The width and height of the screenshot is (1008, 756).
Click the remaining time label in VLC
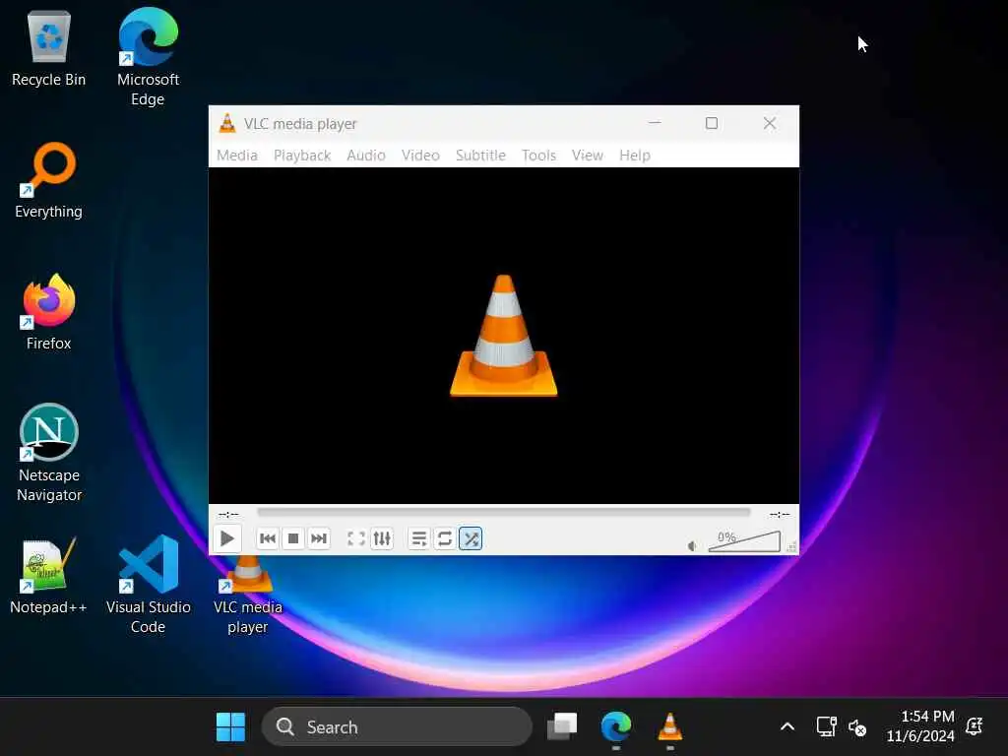pos(780,514)
